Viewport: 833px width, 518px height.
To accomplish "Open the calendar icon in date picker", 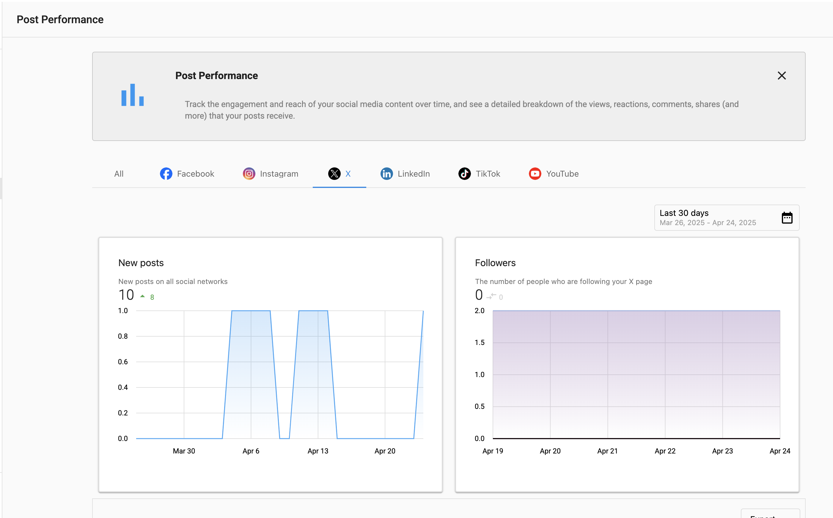I will click(x=787, y=218).
